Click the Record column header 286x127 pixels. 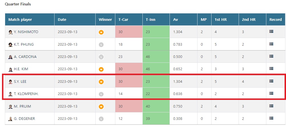[x=276, y=19]
